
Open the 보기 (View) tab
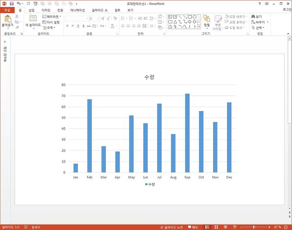(130, 10)
